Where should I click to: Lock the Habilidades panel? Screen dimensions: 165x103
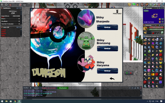point(17,8)
